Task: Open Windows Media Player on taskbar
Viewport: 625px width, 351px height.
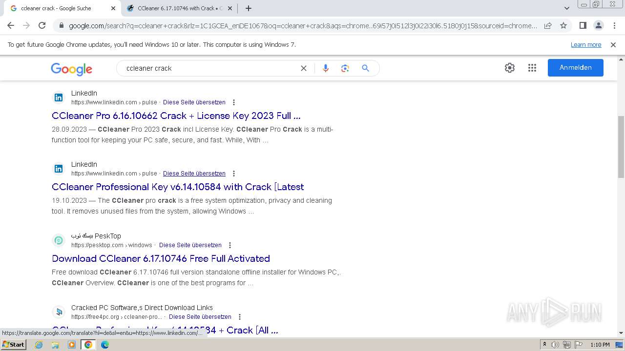Action: tap(72, 345)
